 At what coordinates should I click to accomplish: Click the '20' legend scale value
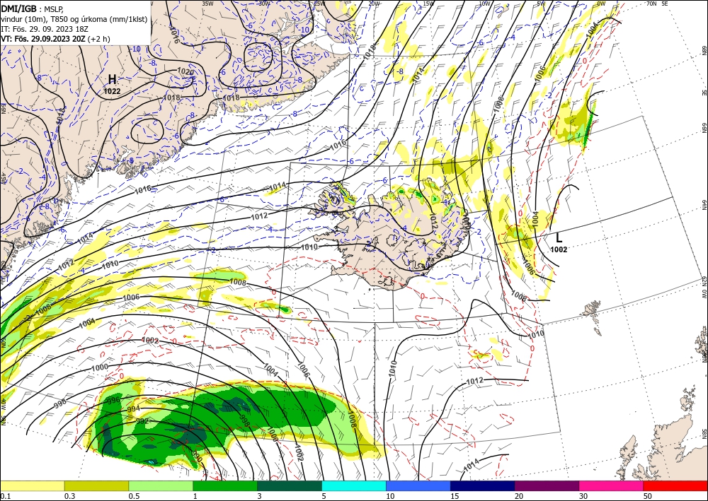click(519, 496)
